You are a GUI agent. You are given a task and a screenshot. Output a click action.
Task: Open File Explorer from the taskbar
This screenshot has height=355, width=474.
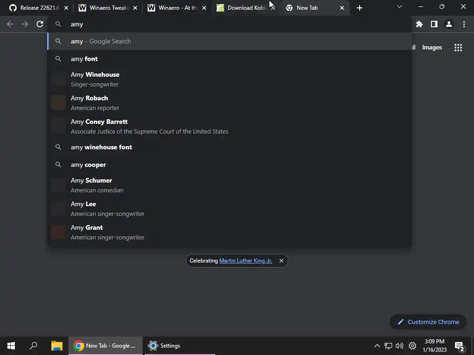(x=56, y=346)
